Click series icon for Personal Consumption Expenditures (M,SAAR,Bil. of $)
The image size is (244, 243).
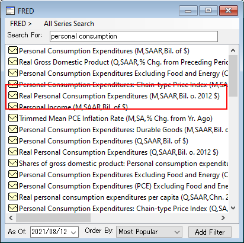[x=13, y=50]
